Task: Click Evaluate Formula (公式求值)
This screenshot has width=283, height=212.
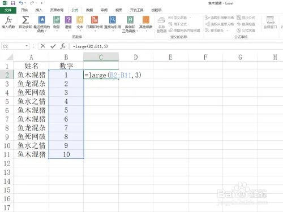Action: coord(246,31)
